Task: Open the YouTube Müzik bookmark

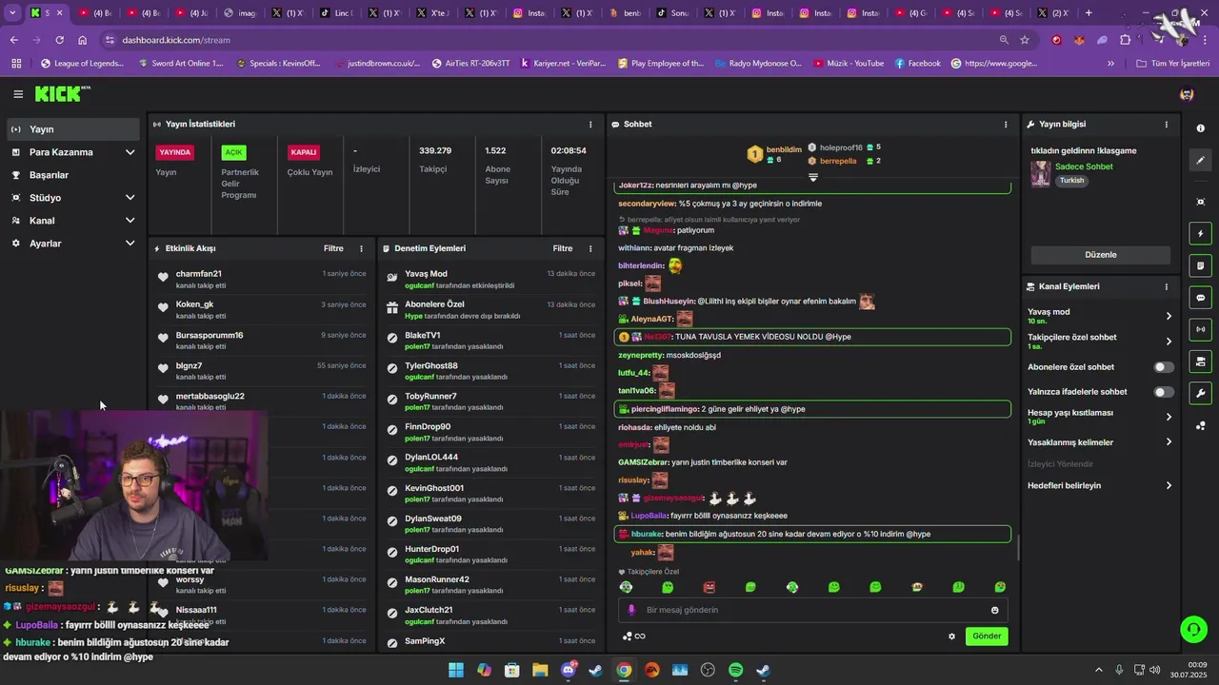Action: pyautogui.click(x=849, y=64)
